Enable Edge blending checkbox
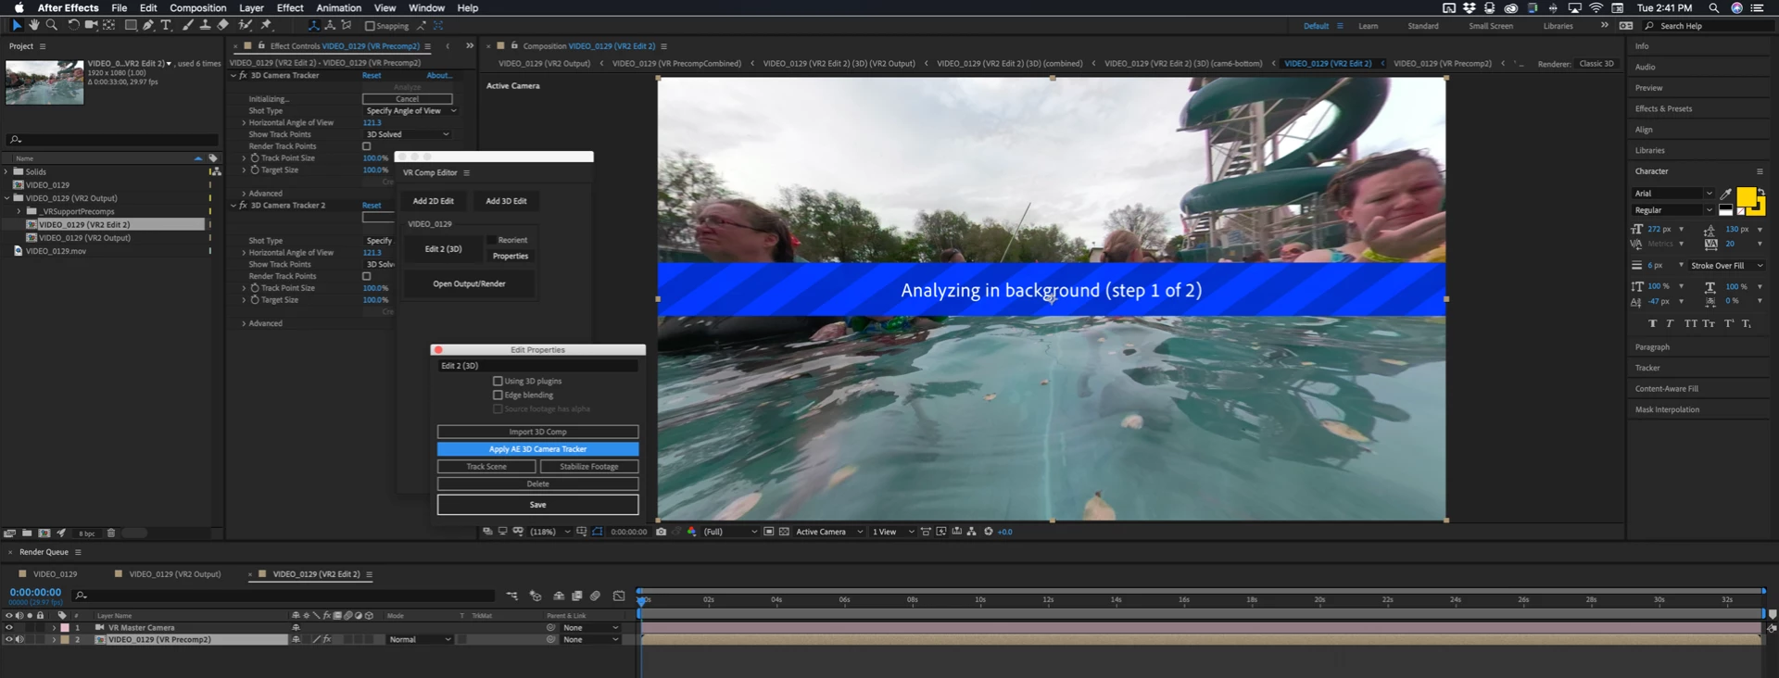Image resolution: width=1779 pixels, height=678 pixels. pos(498,395)
